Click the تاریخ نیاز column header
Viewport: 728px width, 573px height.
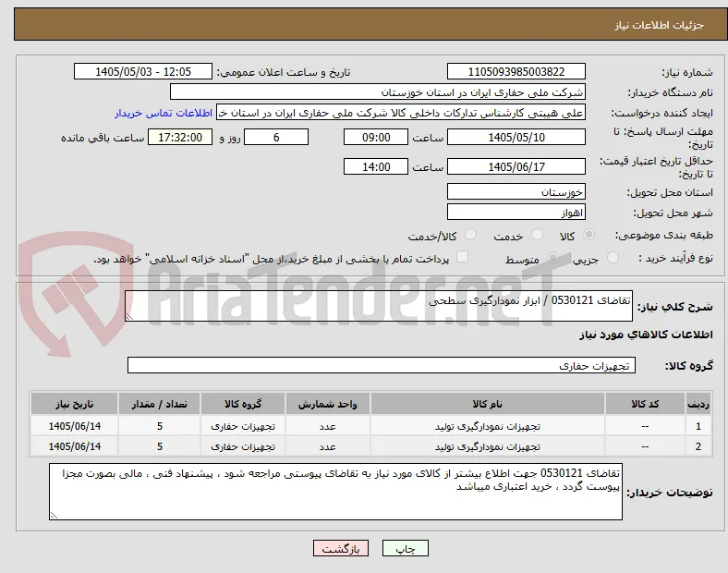click(74, 404)
